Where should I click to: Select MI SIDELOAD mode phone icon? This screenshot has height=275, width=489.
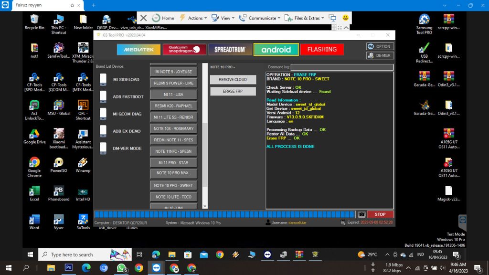[x=103, y=80]
